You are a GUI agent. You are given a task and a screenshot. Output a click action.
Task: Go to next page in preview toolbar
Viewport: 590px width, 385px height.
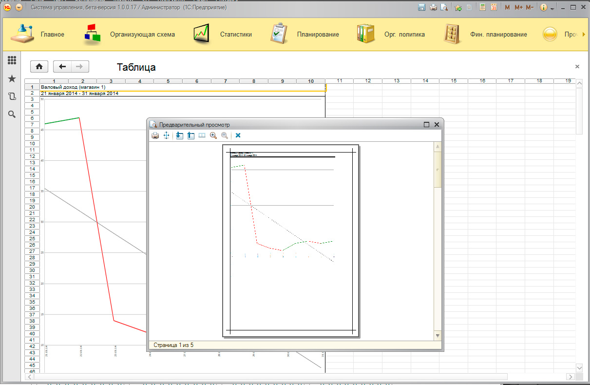pyautogui.click(x=179, y=135)
